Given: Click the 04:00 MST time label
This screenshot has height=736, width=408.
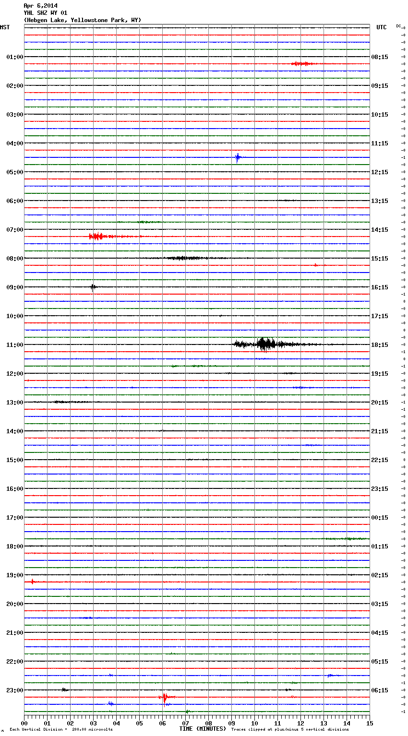Looking at the screenshot, I should (14, 143).
